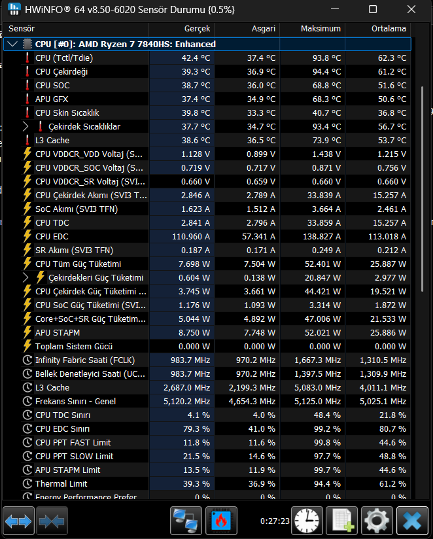433x539 pixels.
Task: Expand the Çekirdek Sıcaklıklar subtree
Action: point(26,126)
